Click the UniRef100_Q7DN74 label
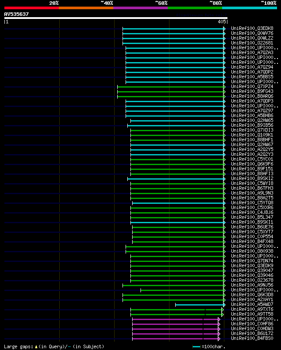This screenshot has height=350, width=281. [x=252, y=261]
